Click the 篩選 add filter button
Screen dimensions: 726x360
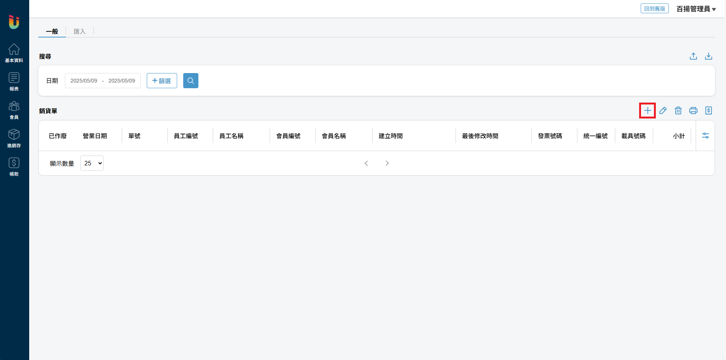click(x=162, y=81)
